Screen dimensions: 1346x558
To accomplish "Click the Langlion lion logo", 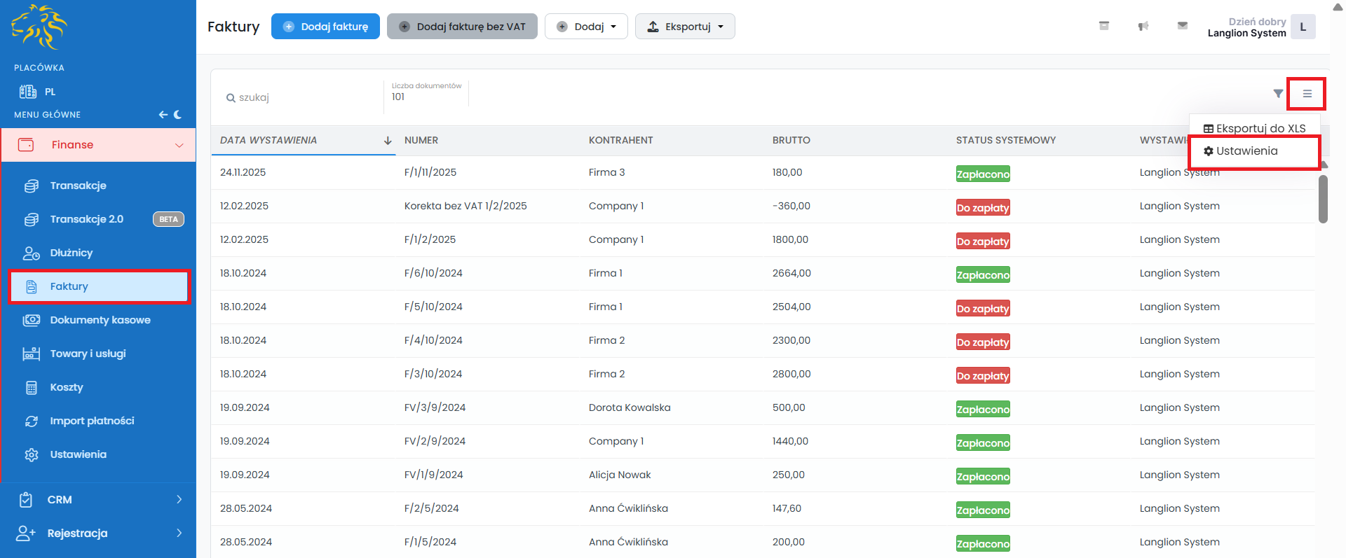I will tap(39, 27).
